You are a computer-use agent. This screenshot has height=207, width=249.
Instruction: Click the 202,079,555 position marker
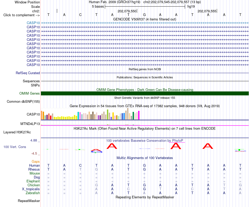click(x=207, y=11)
